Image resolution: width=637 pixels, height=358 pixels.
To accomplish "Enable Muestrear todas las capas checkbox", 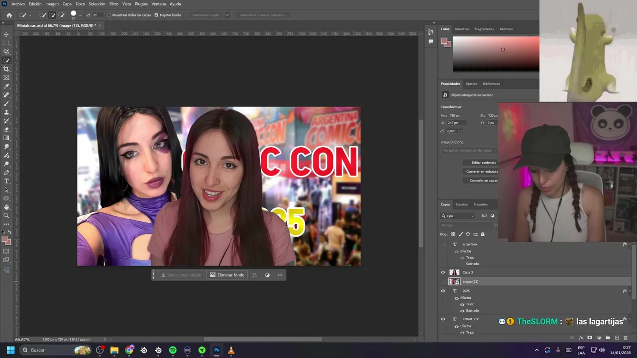I will click(x=109, y=15).
